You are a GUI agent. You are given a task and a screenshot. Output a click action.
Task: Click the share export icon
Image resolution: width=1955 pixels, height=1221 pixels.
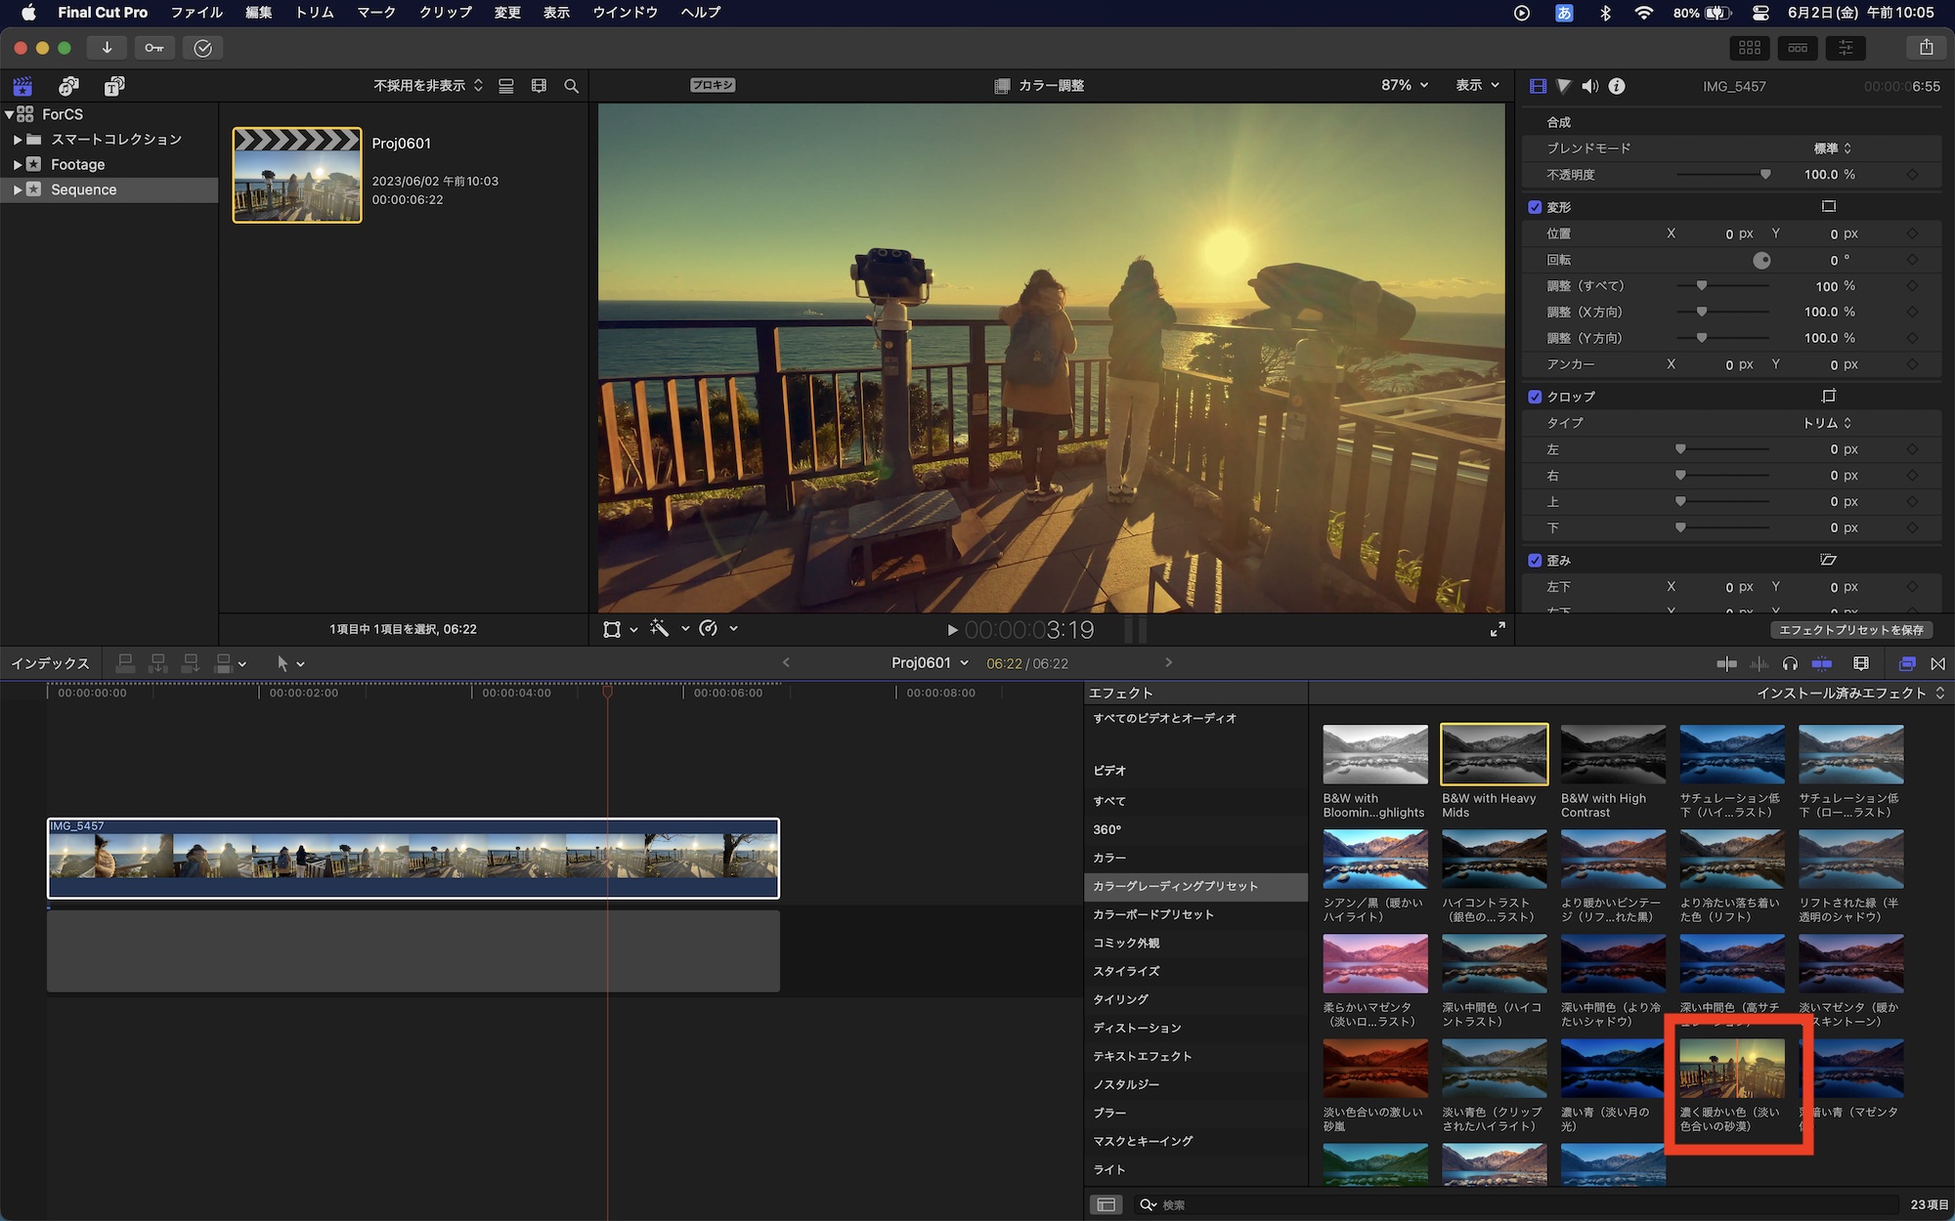1926,48
